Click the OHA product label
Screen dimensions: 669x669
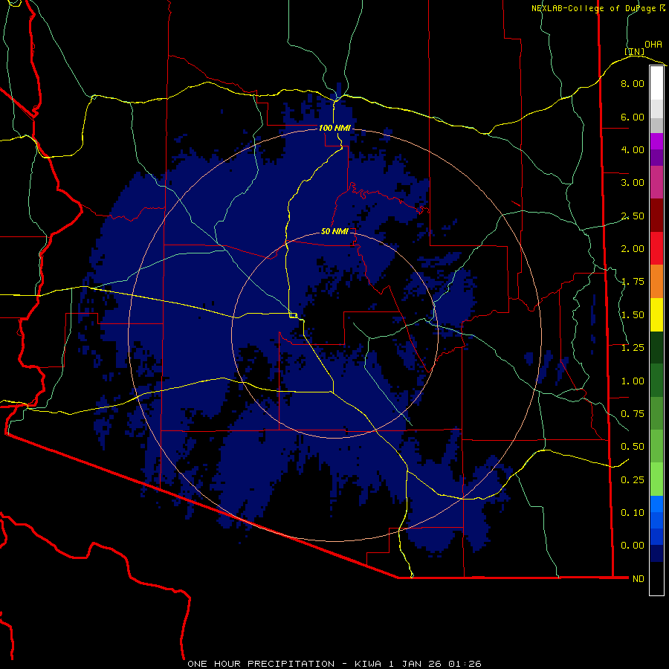coord(653,44)
